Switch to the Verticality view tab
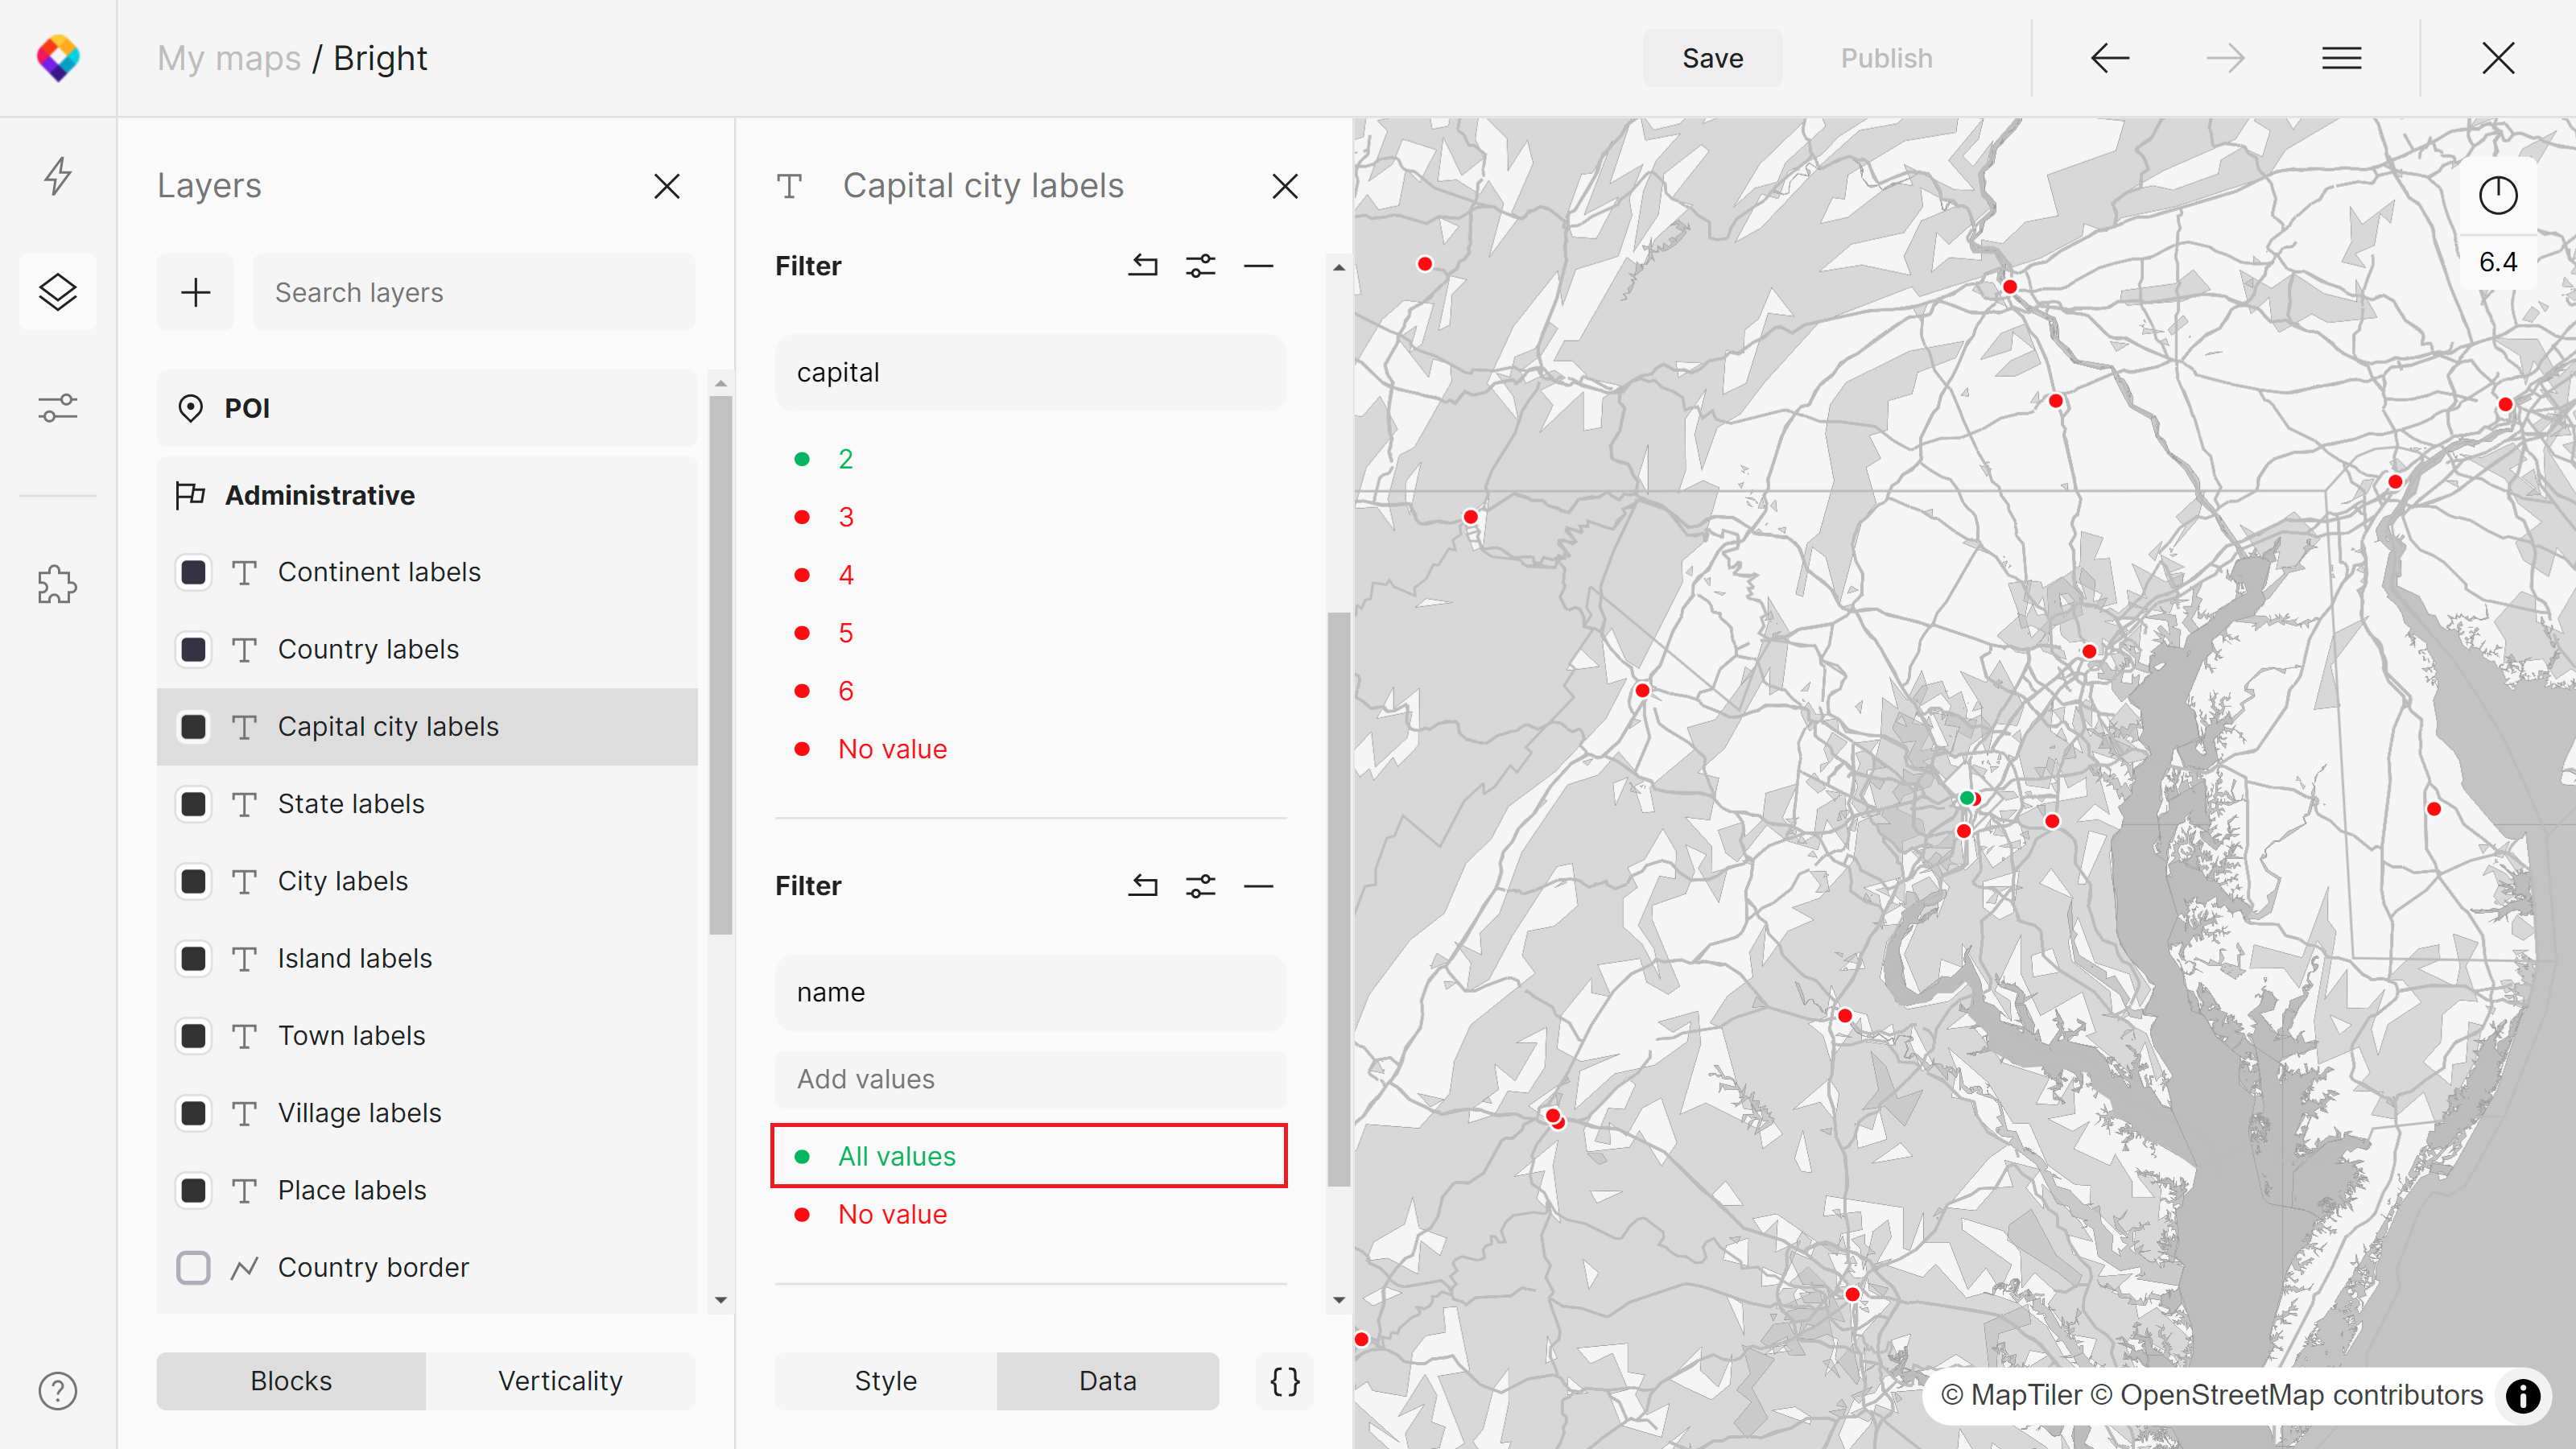 560,1381
